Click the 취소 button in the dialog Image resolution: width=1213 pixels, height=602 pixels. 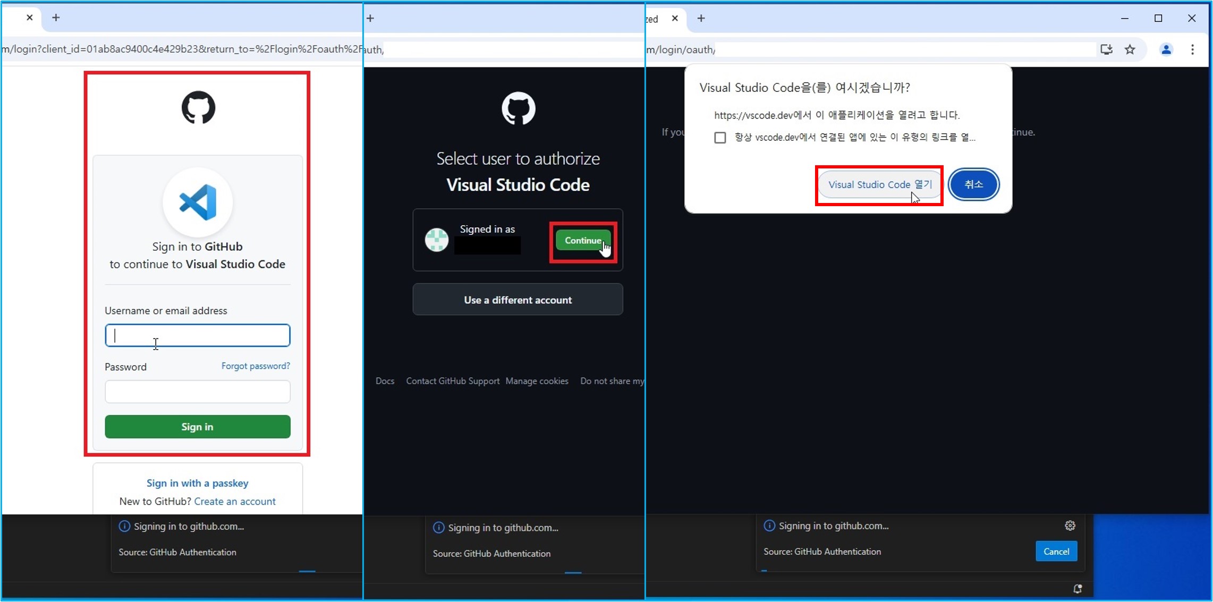(973, 184)
